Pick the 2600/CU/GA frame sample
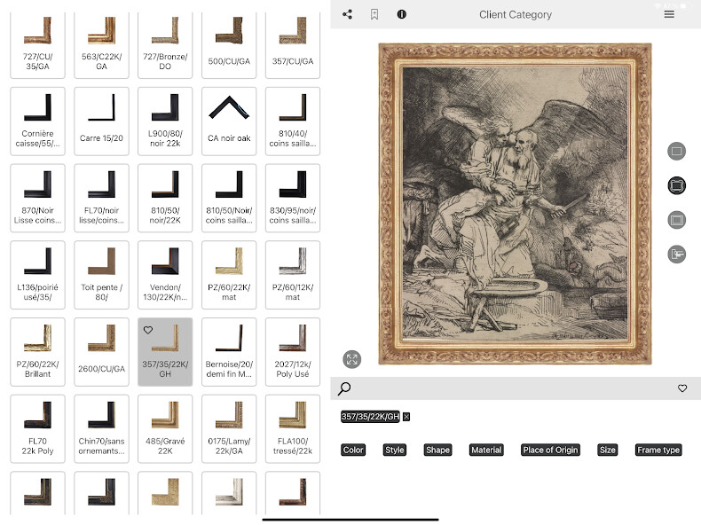 coord(101,352)
